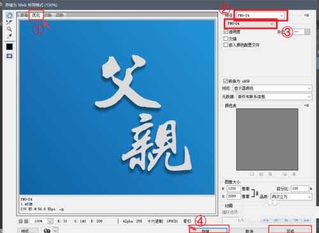Select the Eyedropper tool
The image size is (319, 233).
click(x=9, y=36)
